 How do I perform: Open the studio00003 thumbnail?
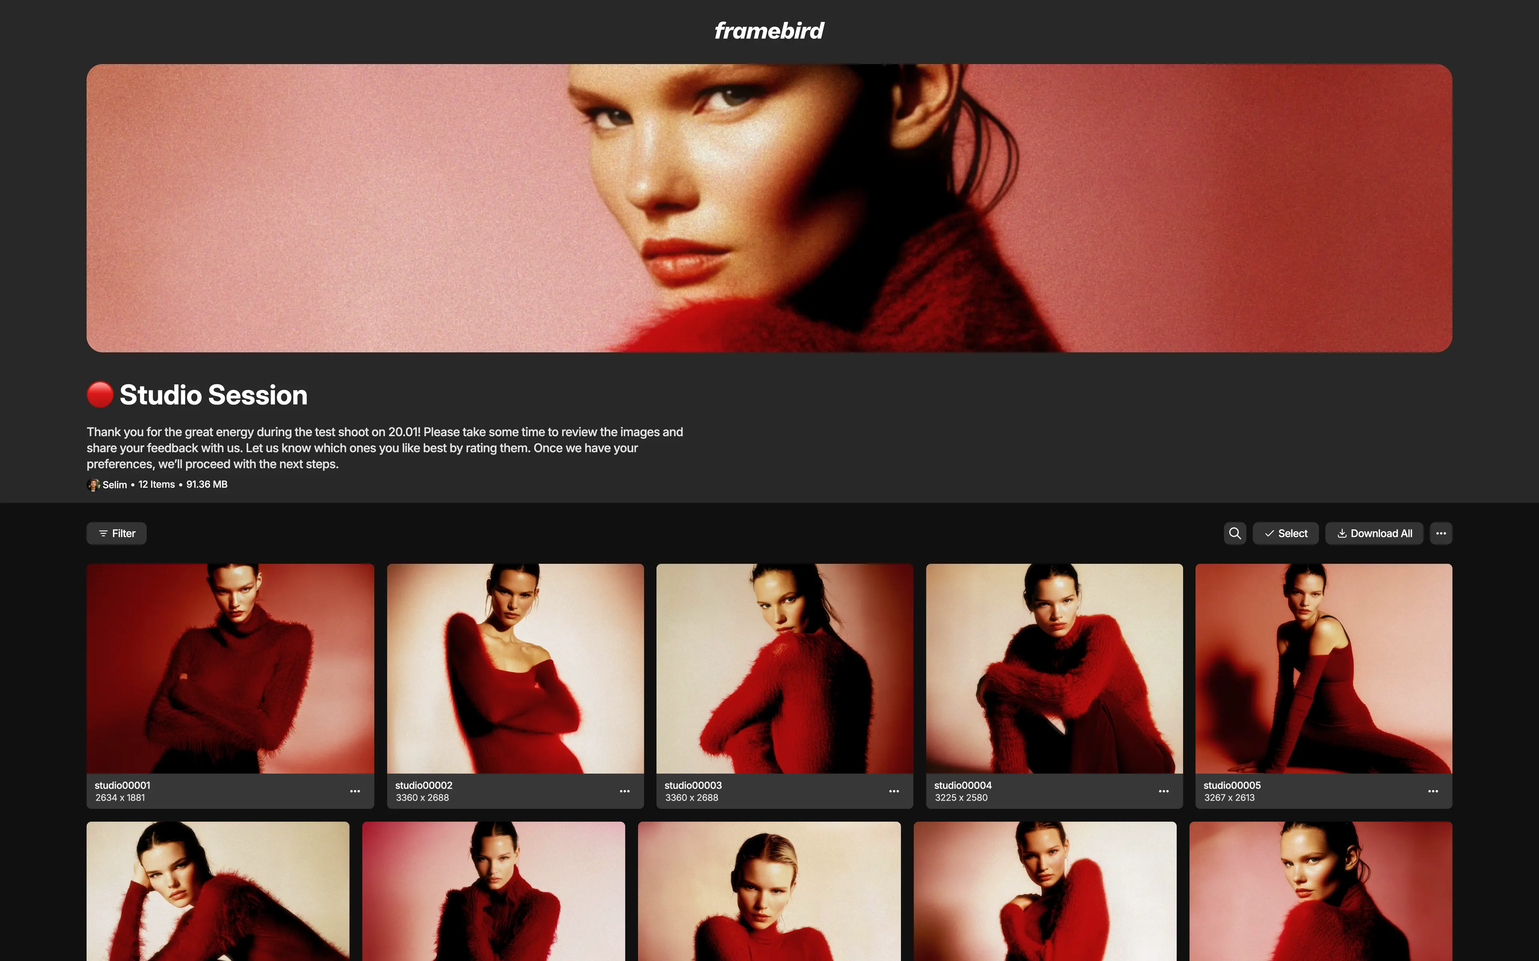coord(784,668)
